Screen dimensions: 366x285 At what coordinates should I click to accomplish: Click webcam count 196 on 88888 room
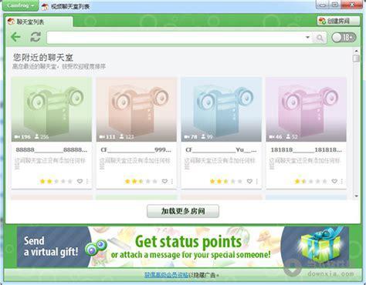pyautogui.click(x=22, y=137)
